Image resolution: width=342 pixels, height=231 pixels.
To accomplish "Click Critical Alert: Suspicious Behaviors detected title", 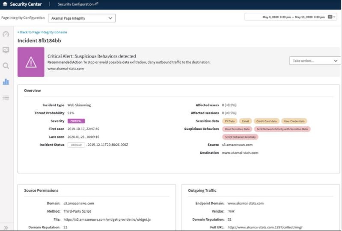I will 92,56.
